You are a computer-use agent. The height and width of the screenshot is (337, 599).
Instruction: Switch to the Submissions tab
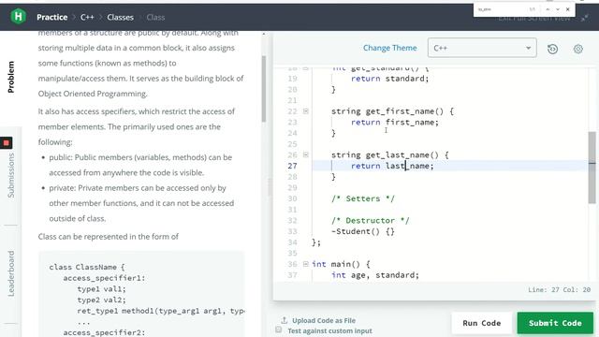pyautogui.click(x=11, y=175)
